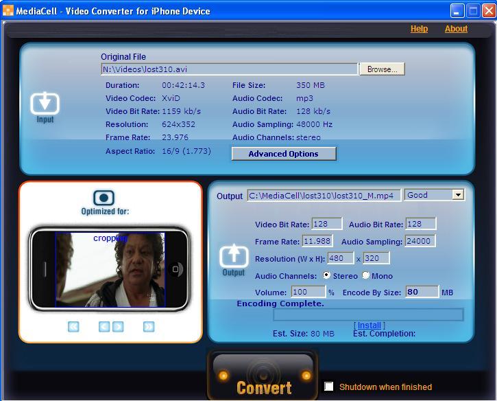Click the Volume percent field
Viewport: 497px width, 401px height.
(308, 292)
